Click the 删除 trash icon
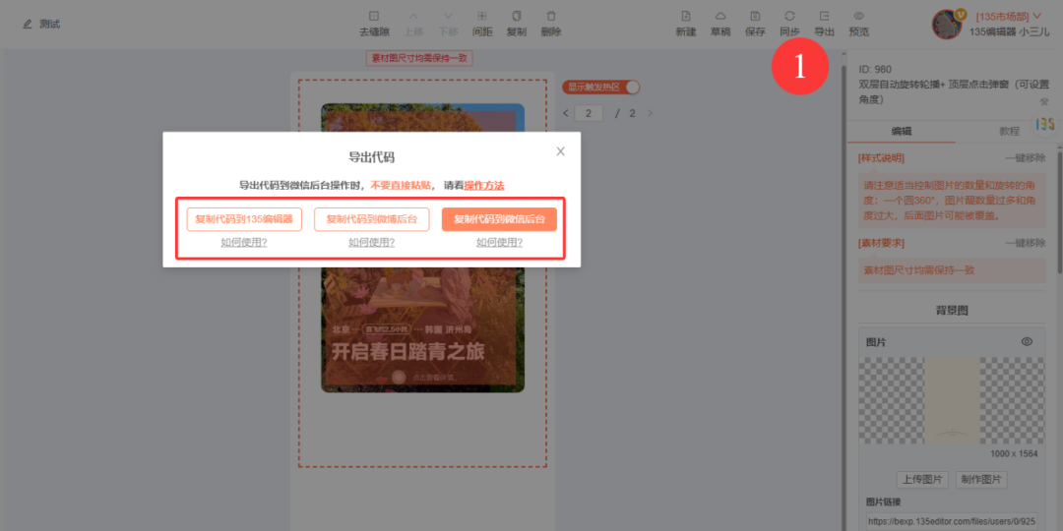 click(x=551, y=16)
